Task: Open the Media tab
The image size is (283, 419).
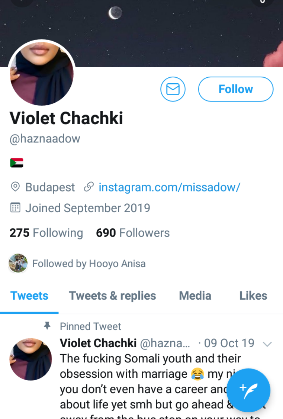Action: (195, 296)
